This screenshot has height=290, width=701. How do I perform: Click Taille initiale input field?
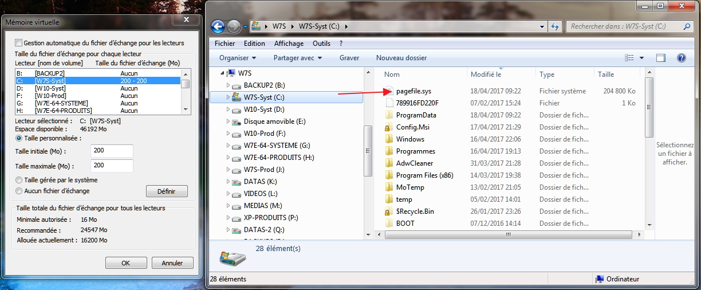click(x=112, y=151)
